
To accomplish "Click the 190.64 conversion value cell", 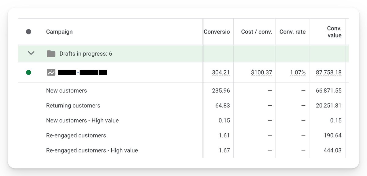I will tap(332, 136).
